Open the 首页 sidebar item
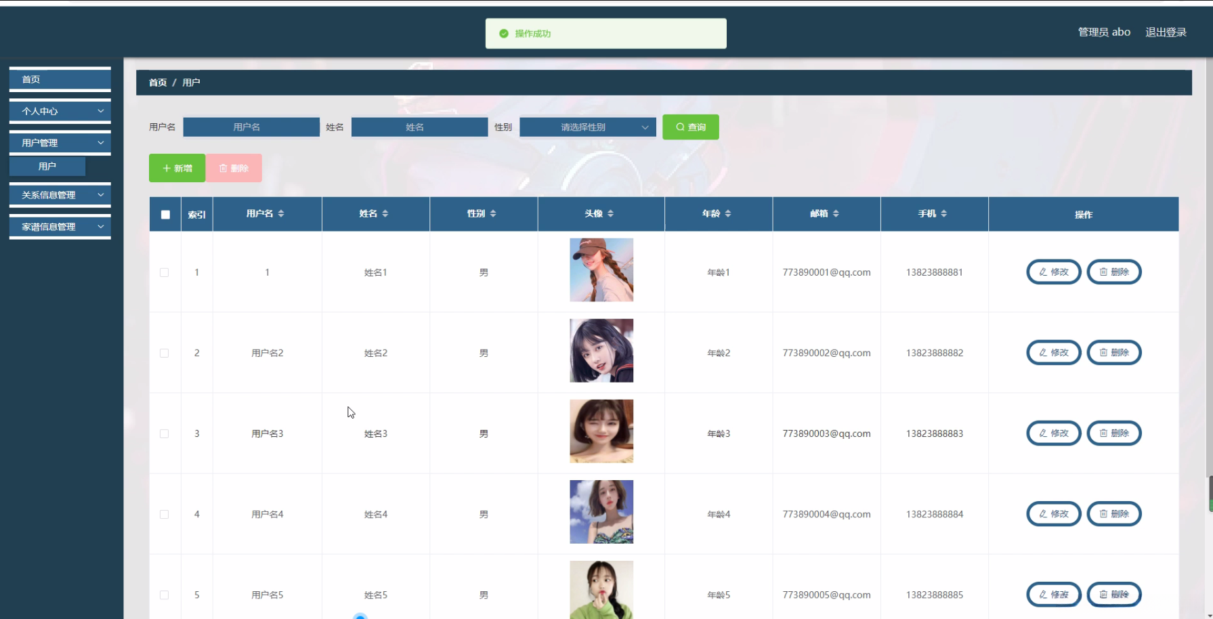Viewport: 1213px width, 619px height. tap(60, 79)
